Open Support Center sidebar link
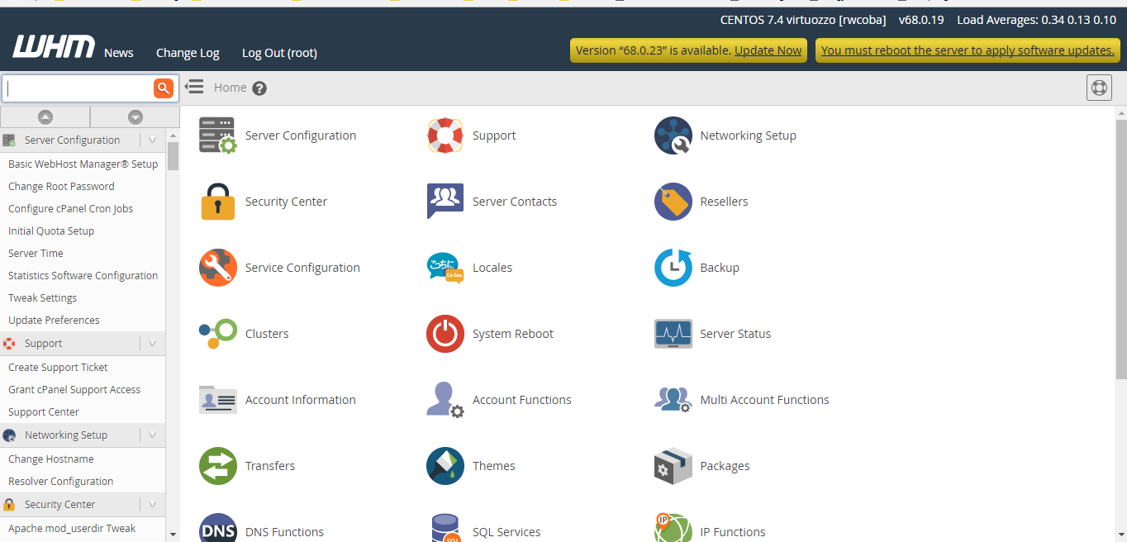Viewport: 1127px width, 542px height. tap(44, 412)
